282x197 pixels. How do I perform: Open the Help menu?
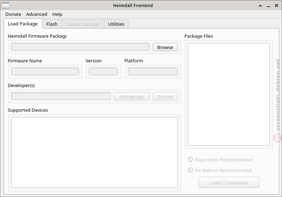point(57,14)
